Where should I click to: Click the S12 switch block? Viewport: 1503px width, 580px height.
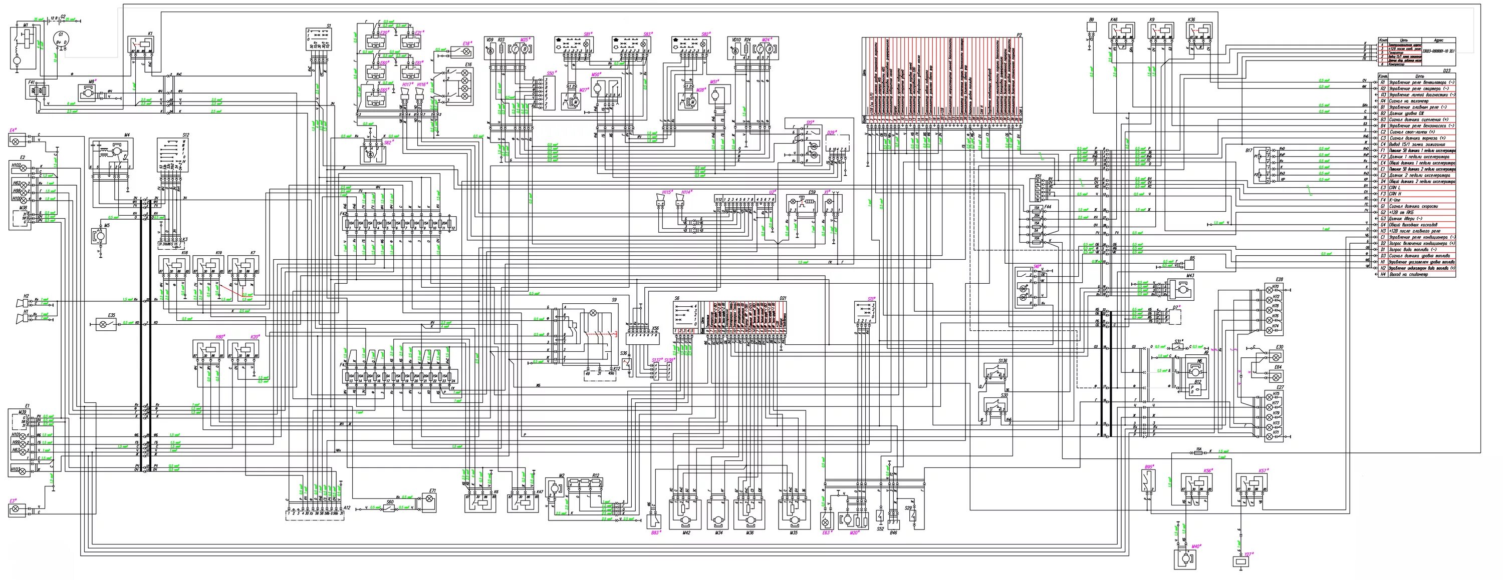173,155
